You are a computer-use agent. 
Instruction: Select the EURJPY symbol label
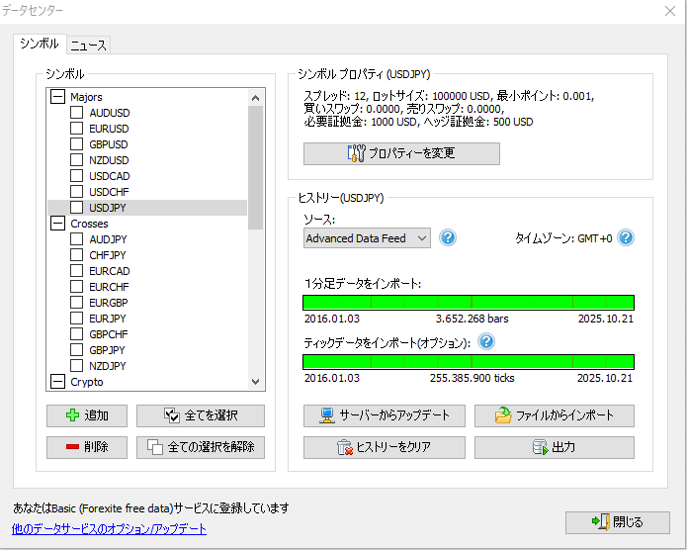coord(108,319)
